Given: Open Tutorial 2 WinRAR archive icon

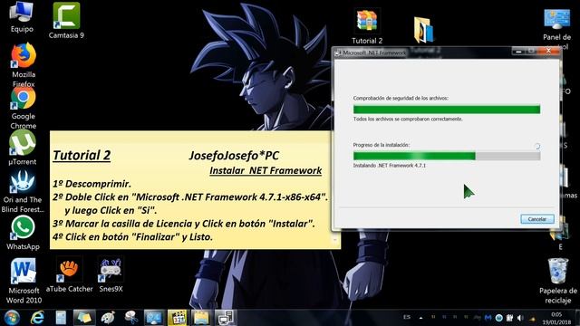Looking at the screenshot, I should (x=367, y=26).
